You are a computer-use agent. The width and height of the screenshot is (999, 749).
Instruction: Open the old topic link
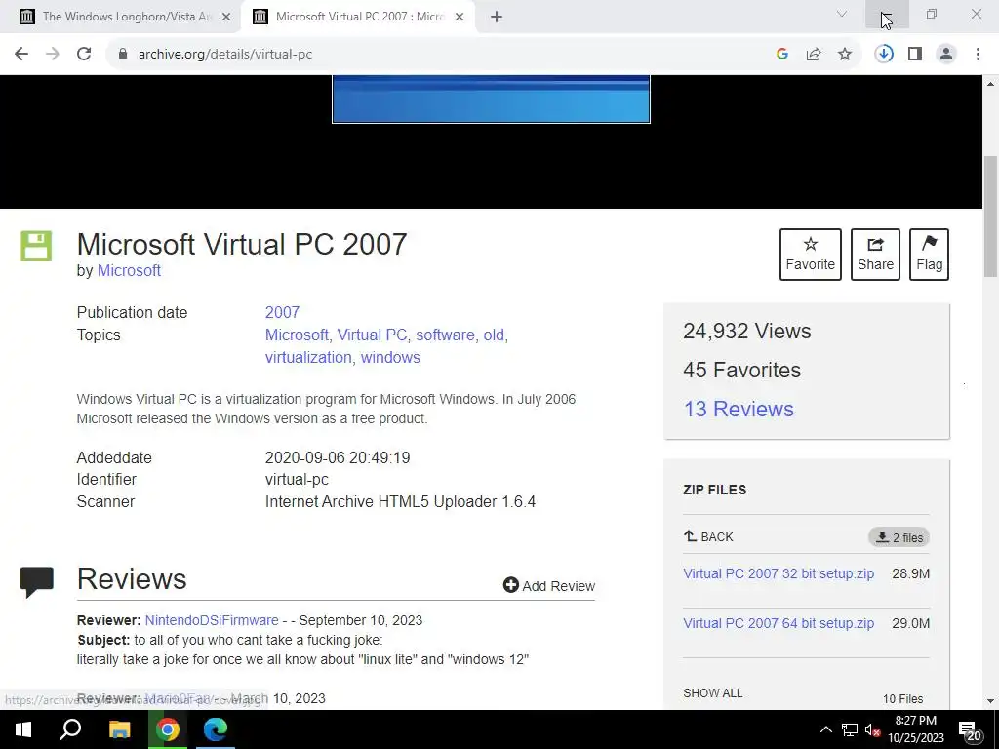click(494, 335)
